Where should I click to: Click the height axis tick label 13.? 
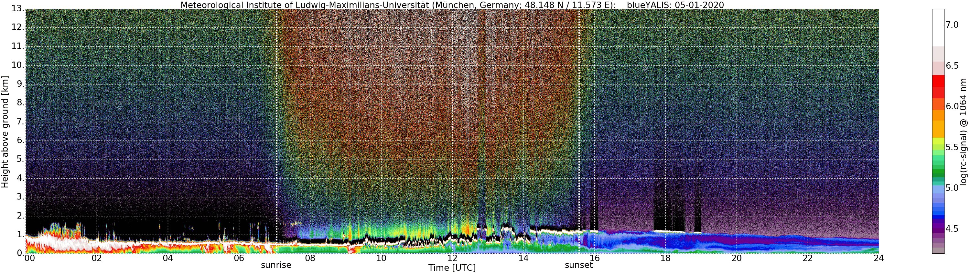[x=18, y=9]
